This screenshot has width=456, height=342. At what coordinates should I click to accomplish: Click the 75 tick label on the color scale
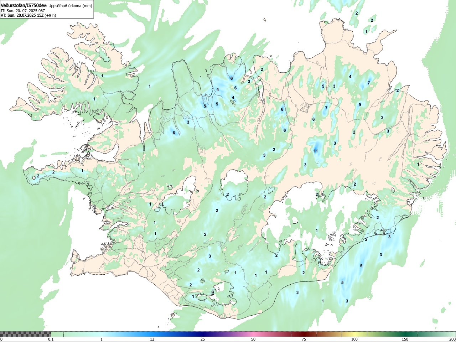(x=304, y=339)
